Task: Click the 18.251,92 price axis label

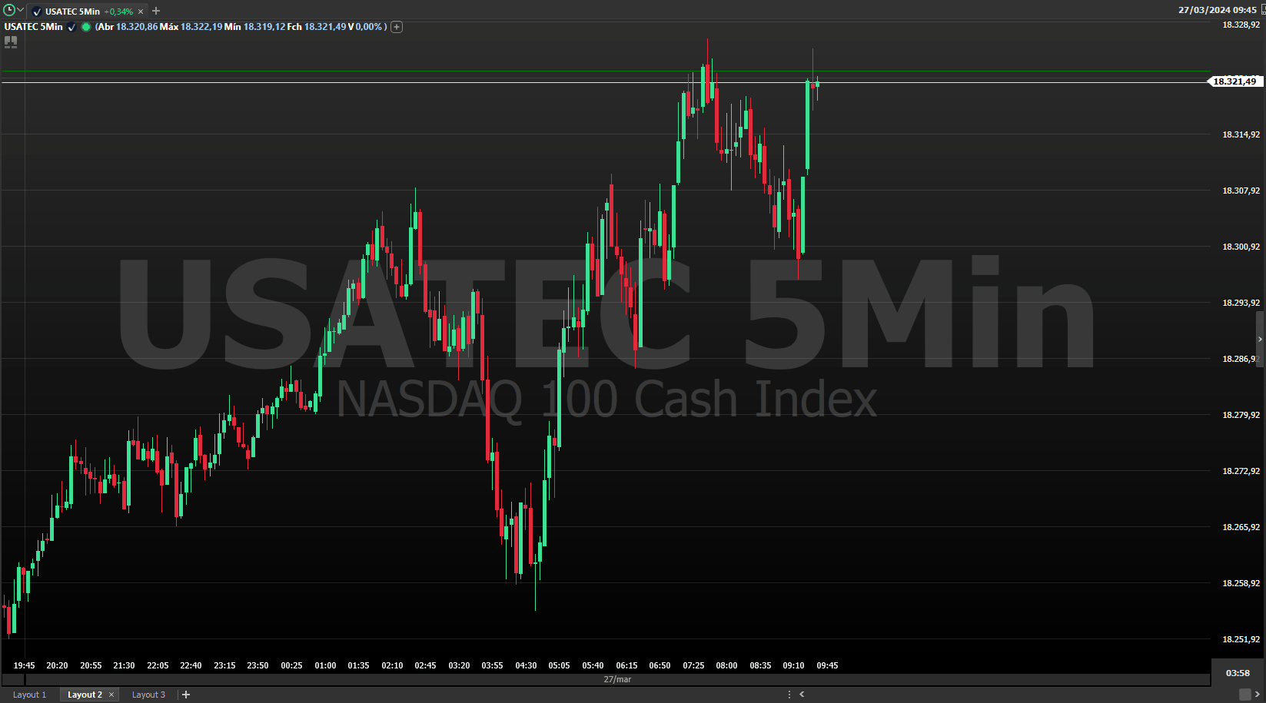Action: (x=1241, y=639)
